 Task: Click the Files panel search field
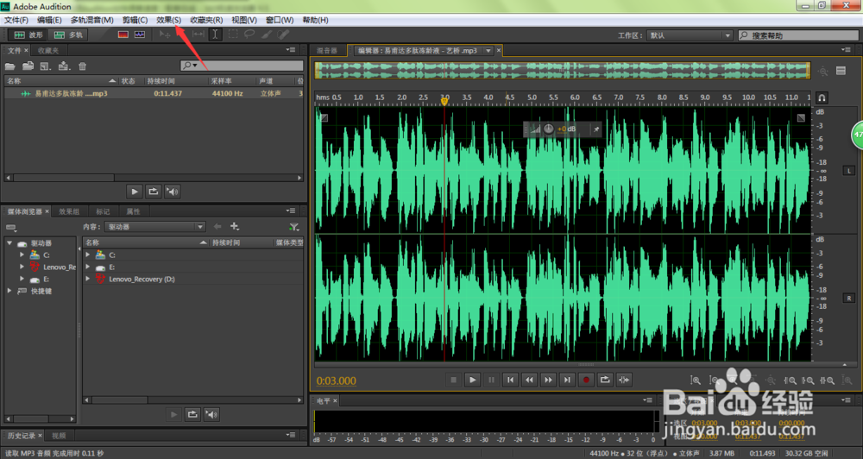coord(242,66)
